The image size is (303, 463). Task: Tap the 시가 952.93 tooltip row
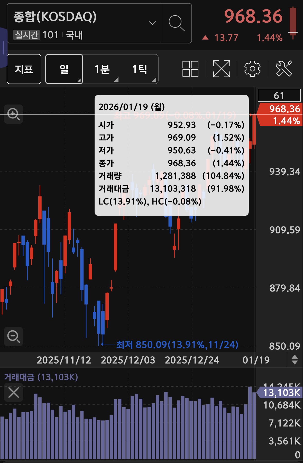point(171,125)
